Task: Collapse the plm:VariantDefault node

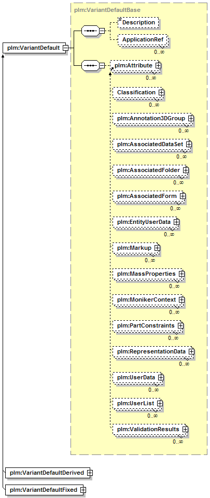Action: tap(65, 48)
